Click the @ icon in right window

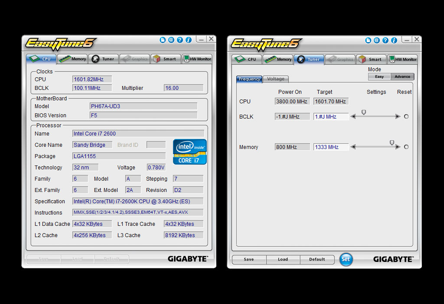[x=377, y=40]
